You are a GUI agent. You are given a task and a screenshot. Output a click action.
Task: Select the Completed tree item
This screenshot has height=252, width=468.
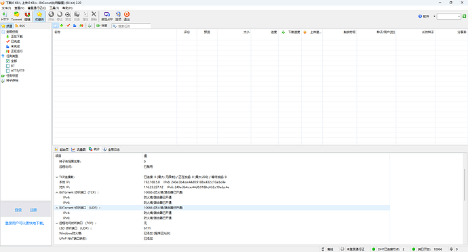click(15, 41)
